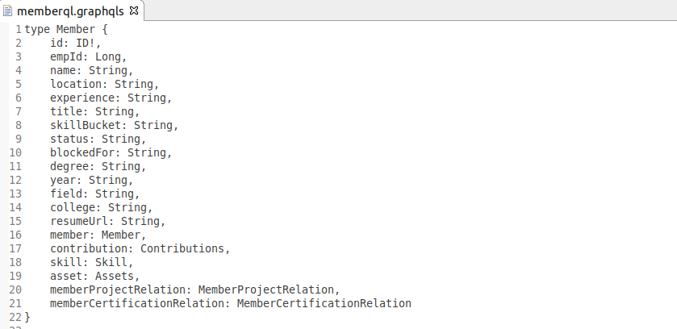The image size is (677, 329).
Task: Click line number 13 beside 'field'
Action: (x=15, y=194)
